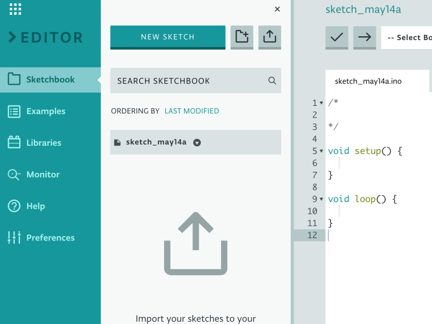432x324 pixels.
Task: Click the void loop() code line
Action: pos(362,199)
